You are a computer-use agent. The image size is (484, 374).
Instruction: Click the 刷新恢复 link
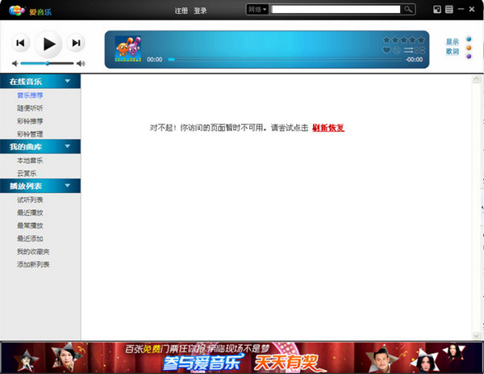[328, 128]
